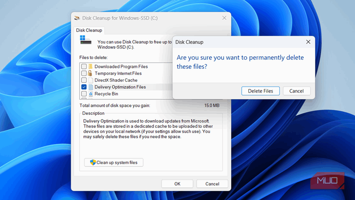Click the padlock icon for Temporary Internet Files
The image size is (355, 200).
[91, 73]
